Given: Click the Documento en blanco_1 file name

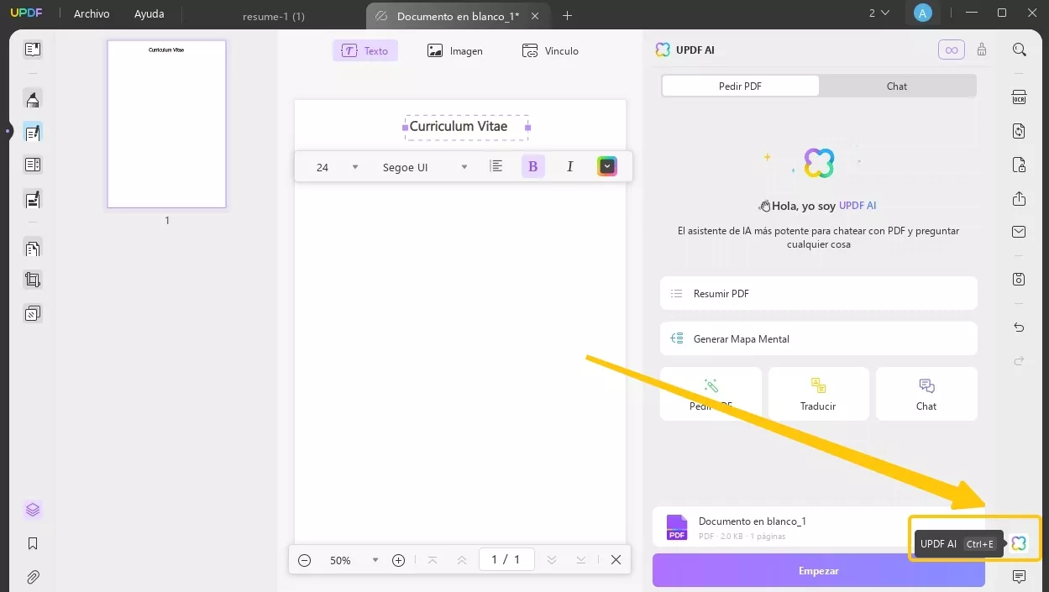Looking at the screenshot, I should 753,521.
